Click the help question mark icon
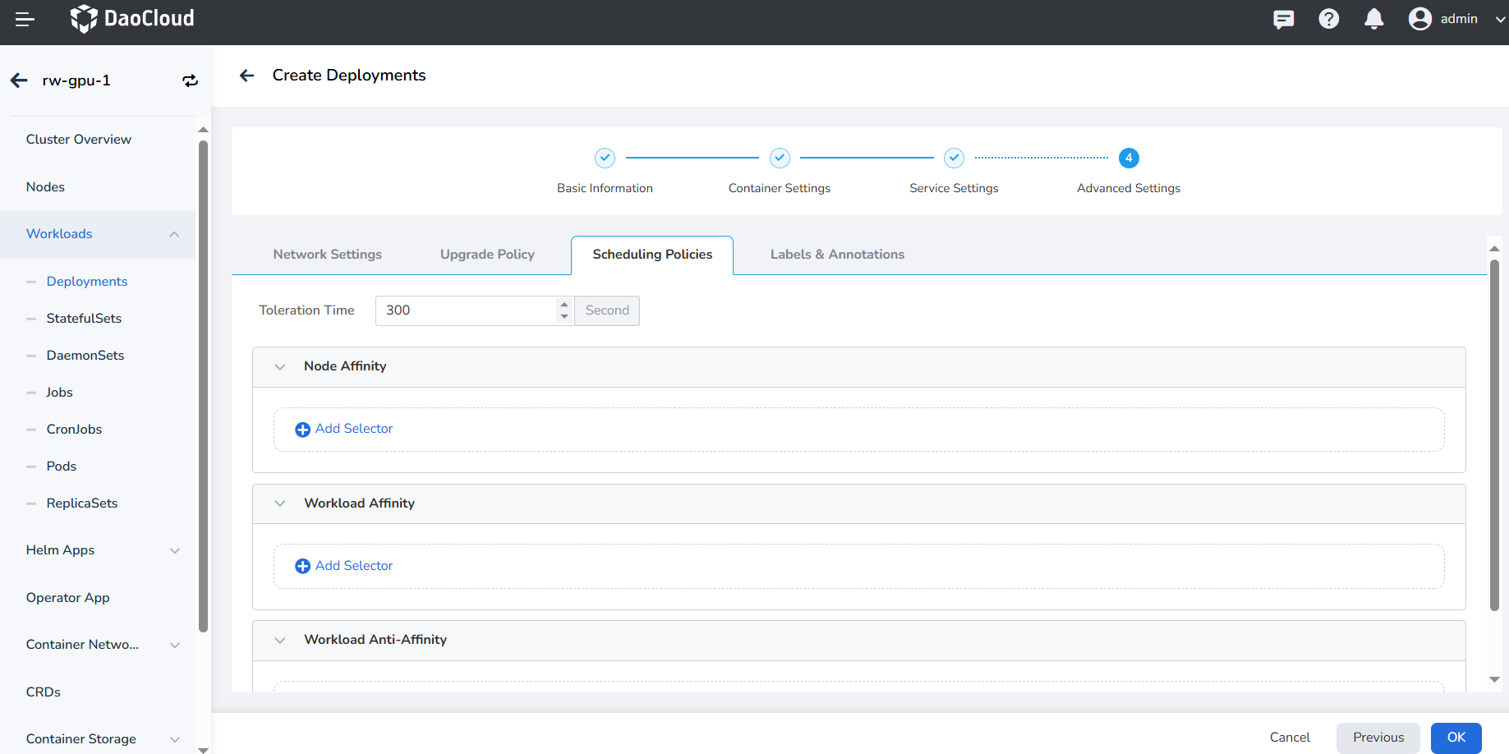The image size is (1509, 754). (x=1328, y=19)
